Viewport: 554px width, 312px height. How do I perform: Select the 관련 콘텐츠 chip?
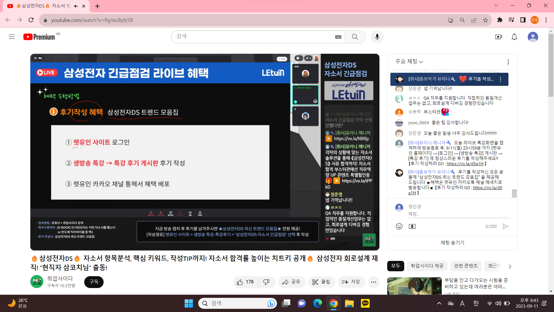point(466,266)
